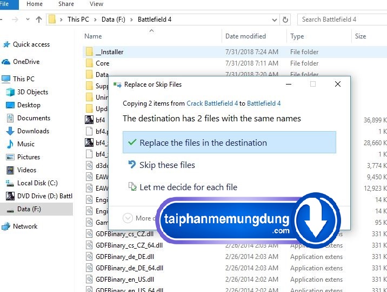This screenshot has height=292, width=387.
Task: Click the GDFBinary_de_DE.dll file icon
Action: pyautogui.click(x=89, y=257)
